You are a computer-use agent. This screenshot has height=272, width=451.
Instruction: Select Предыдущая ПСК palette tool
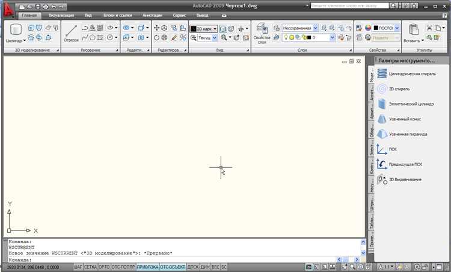[400, 164]
